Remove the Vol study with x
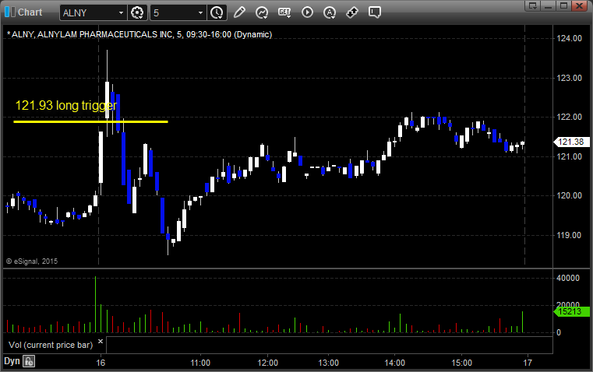This screenshot has width=593, height=372. click(101, 342)
